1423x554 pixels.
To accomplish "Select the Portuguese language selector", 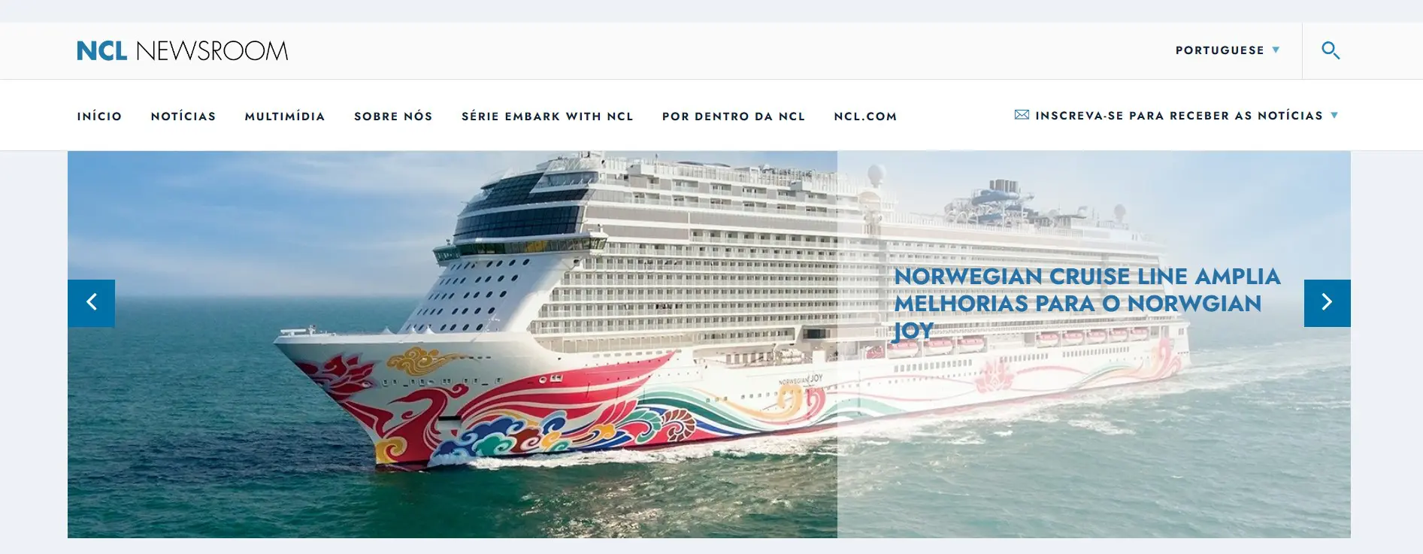I will (1227, 50).
